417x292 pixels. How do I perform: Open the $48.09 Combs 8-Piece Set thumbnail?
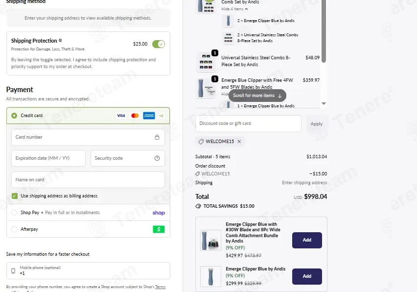pyautogui.click(x=206, y=62)
